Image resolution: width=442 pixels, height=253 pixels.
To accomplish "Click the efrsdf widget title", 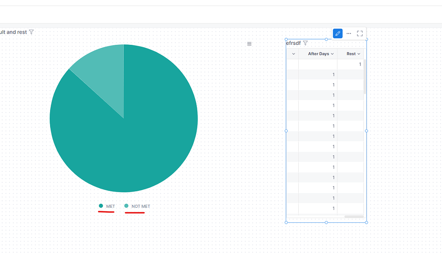I will pos(294,43).
